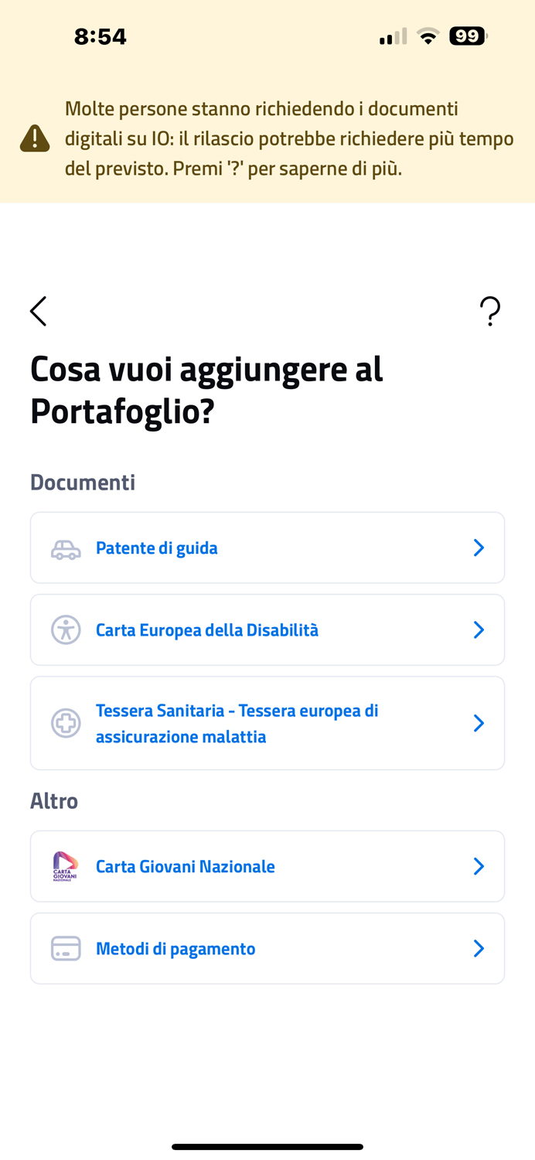
Task: Tap the accessibility icon for Carta Europea della Disabilità
Action: (66, 630)
